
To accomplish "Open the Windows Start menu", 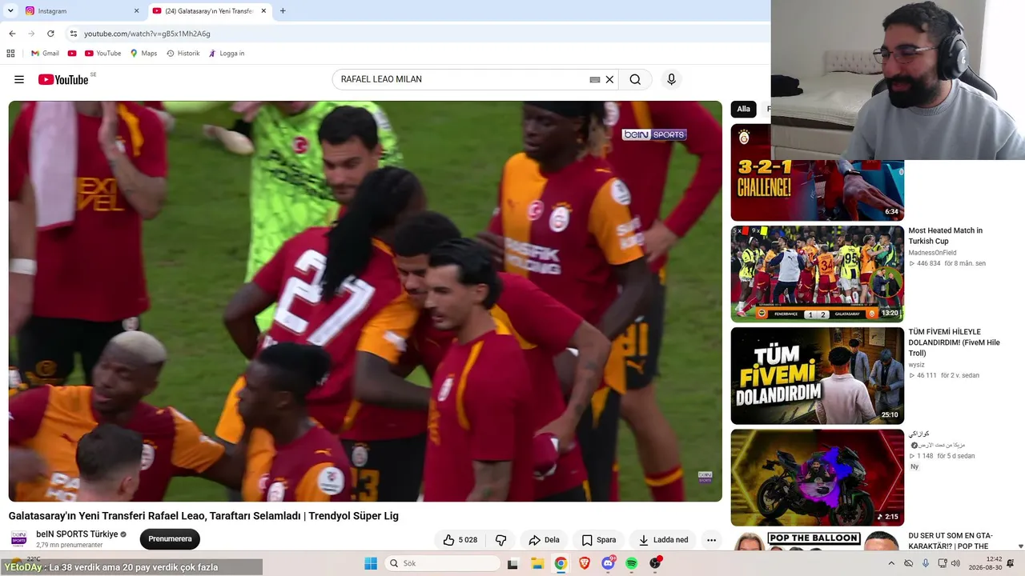I will point(370,563).
